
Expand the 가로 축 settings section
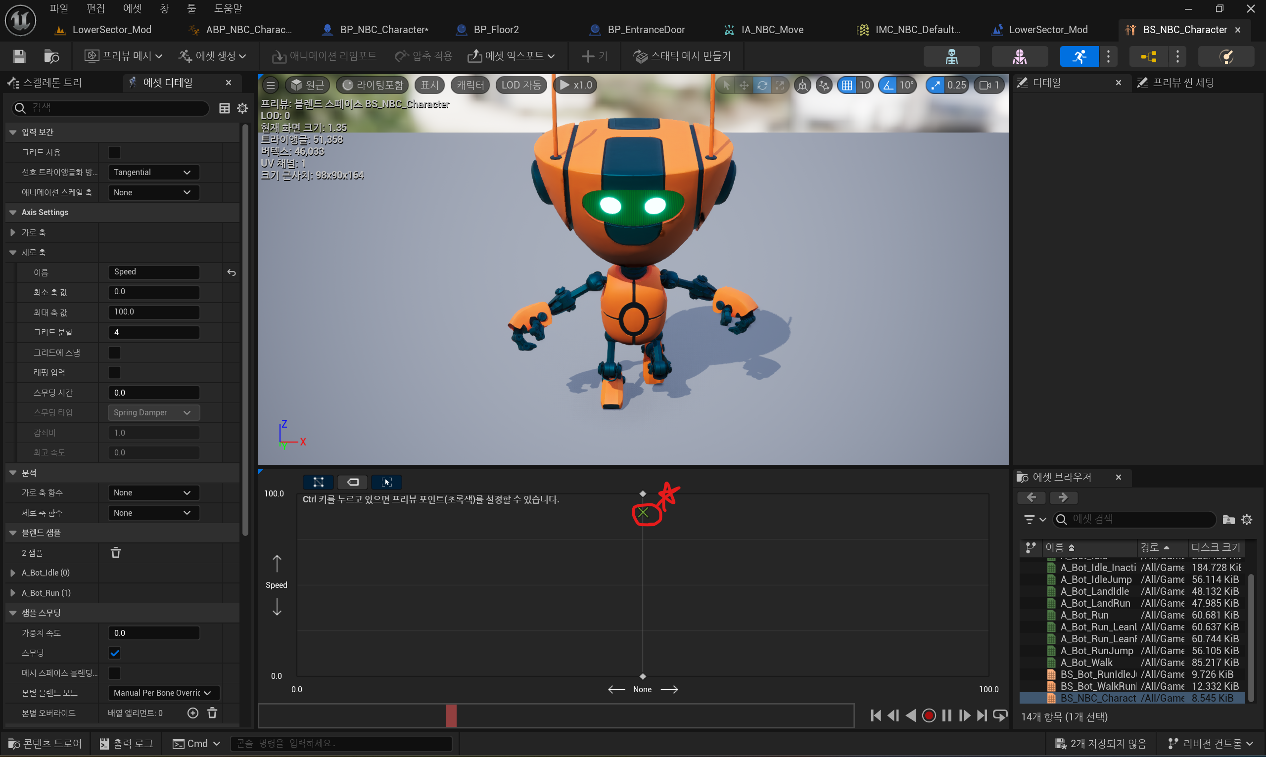point(13,232)
